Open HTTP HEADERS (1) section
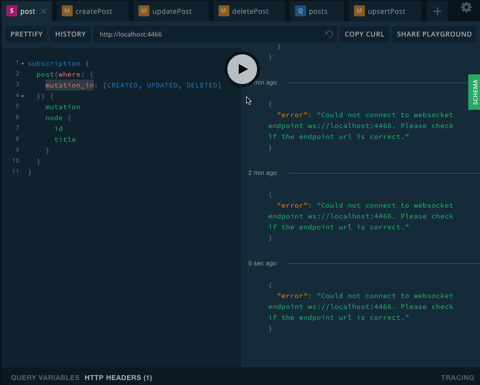Screen dimensions: 480x385 coord(118,378)
